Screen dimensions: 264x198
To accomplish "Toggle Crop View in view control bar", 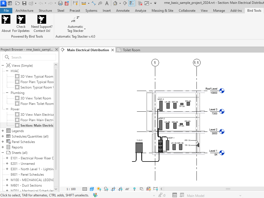I will click(x=113, y=189).
